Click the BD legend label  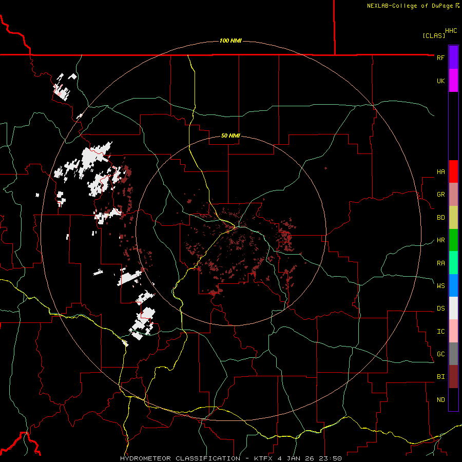[x=440, y=218]
